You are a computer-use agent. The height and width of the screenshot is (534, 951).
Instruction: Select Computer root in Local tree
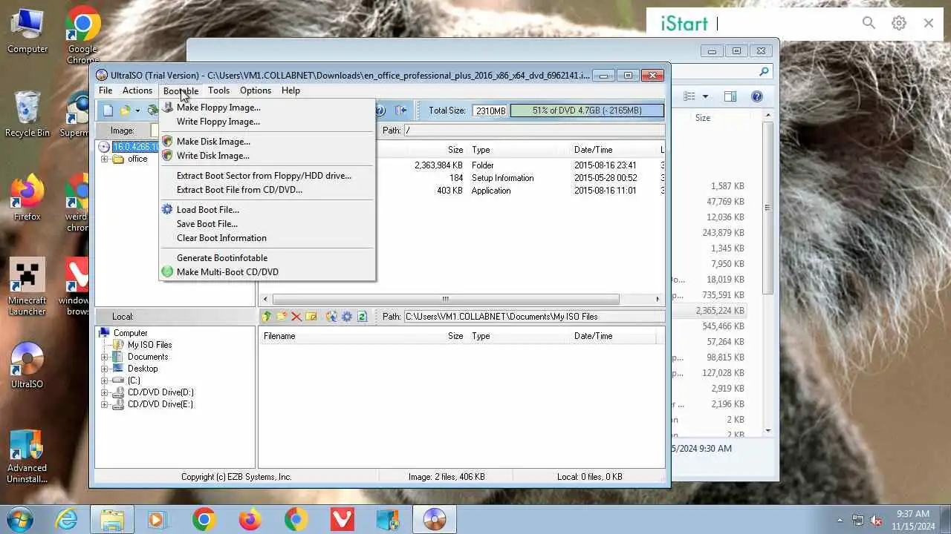tap(130, 333)
